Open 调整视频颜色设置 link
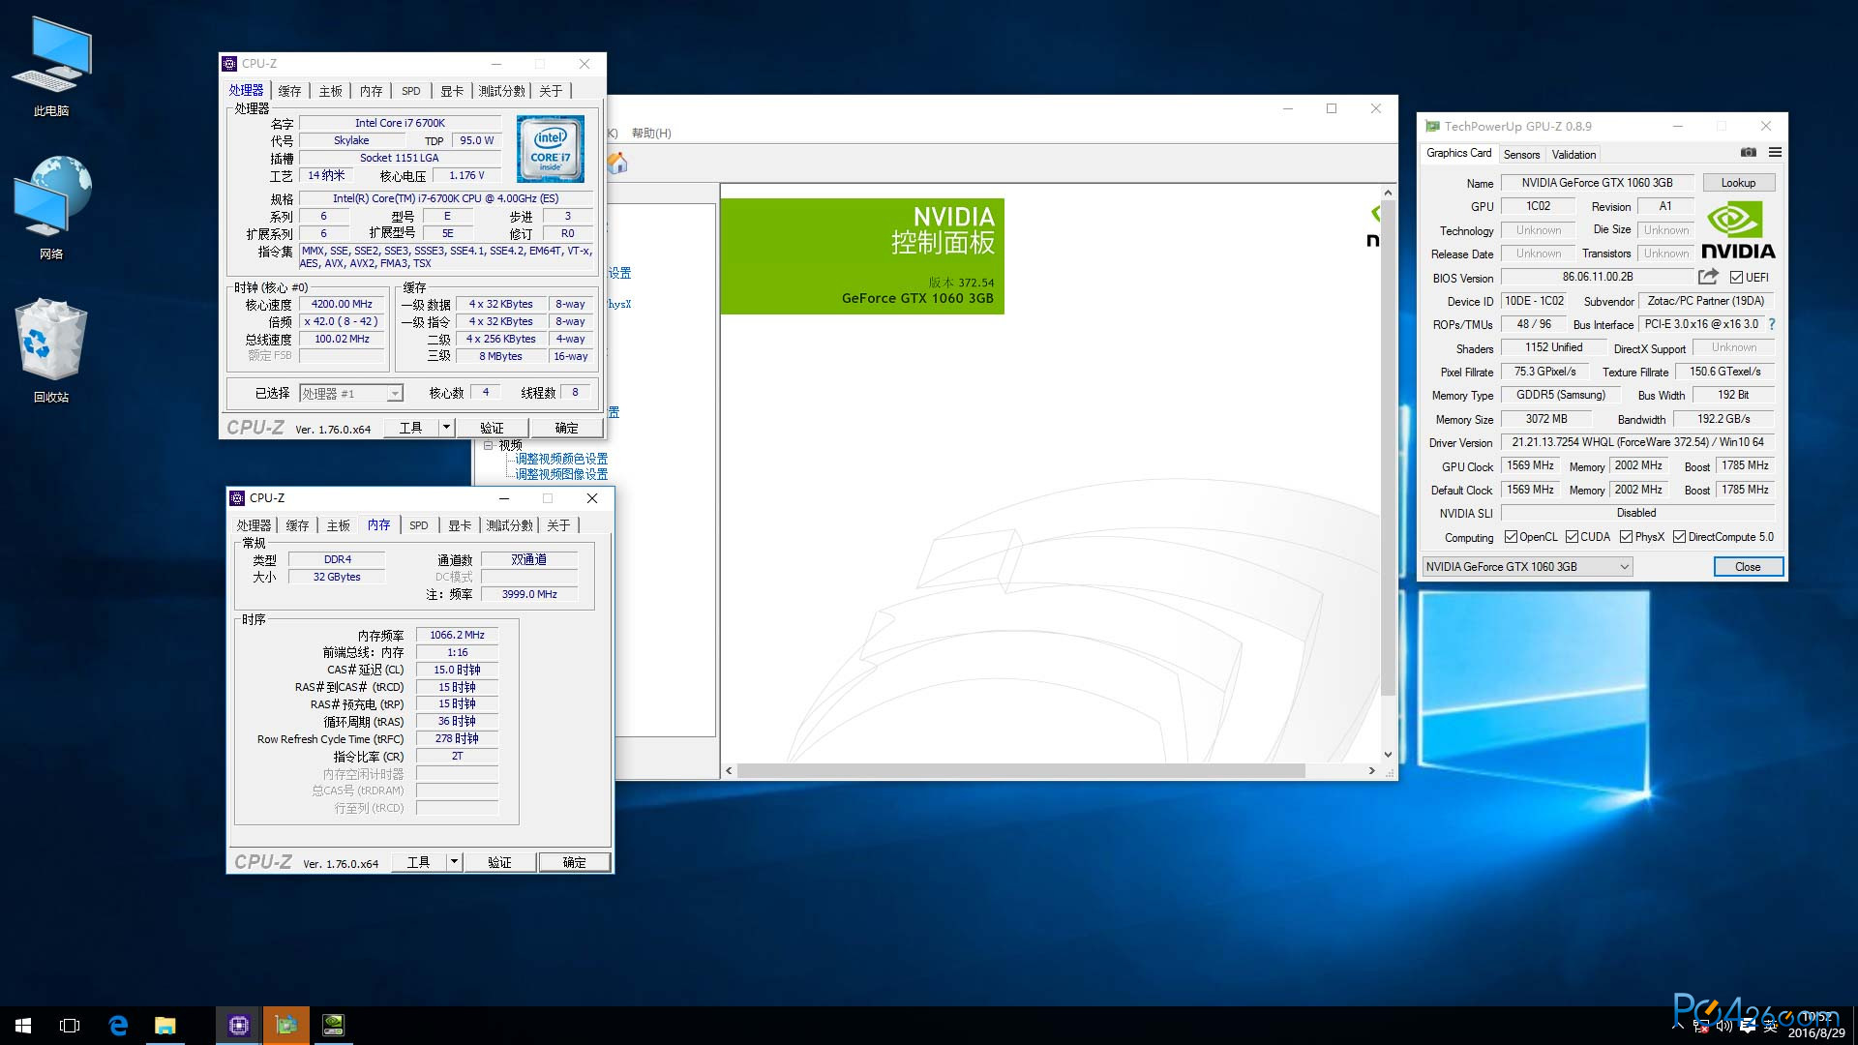The image size is (1858, 1045). pyautogui.click(x=561, y=459)
